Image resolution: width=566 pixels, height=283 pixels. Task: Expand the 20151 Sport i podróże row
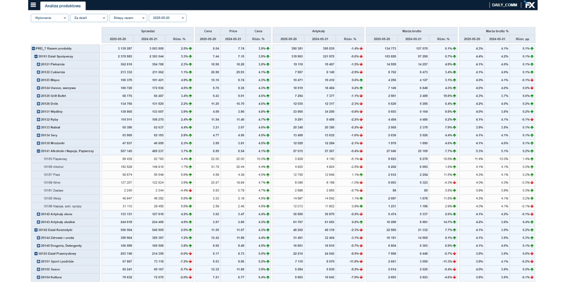pos(39,261)
